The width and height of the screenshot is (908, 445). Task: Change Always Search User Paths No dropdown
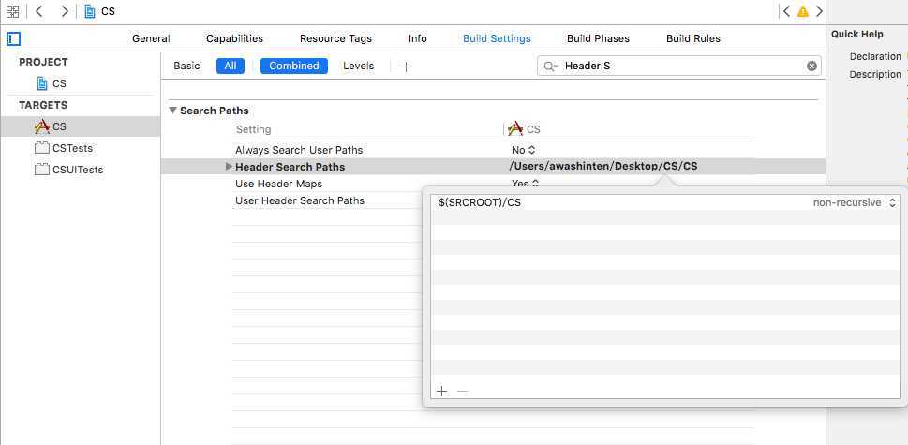pyautogui.click(x=523, y=150)
